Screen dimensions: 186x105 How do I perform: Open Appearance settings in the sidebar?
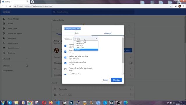point(12,38)
